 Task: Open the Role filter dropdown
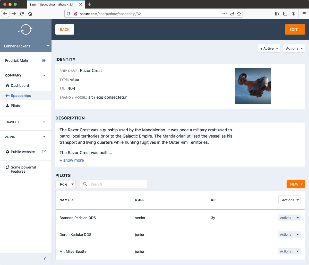coord(66,184)
